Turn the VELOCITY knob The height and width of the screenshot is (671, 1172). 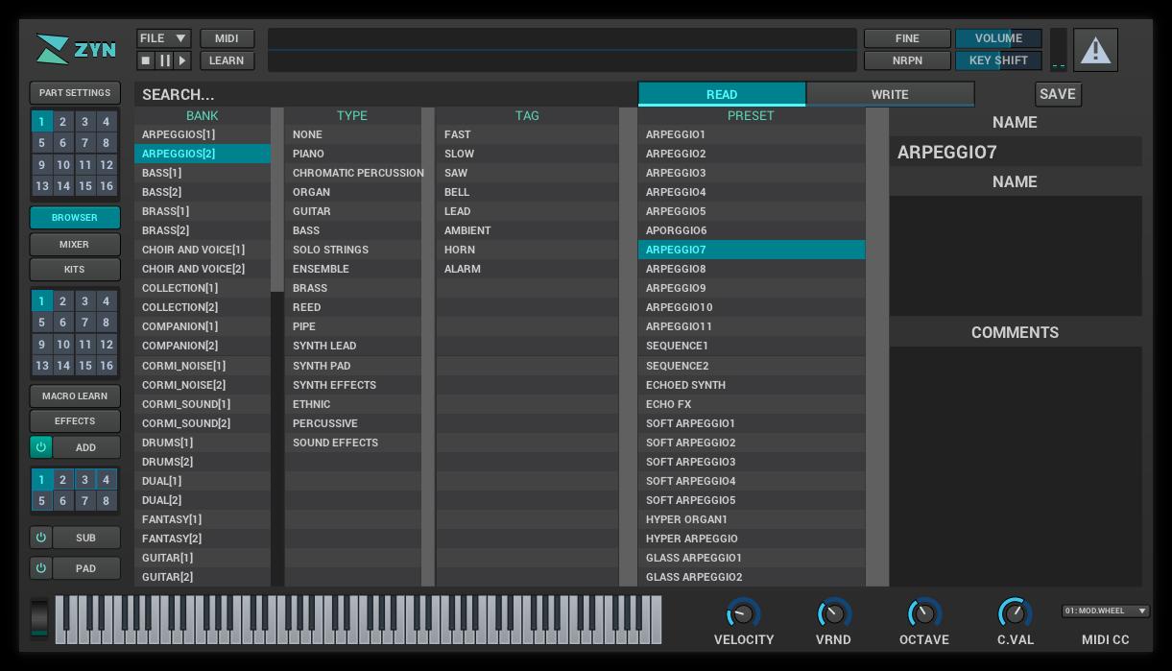(743, 612)
